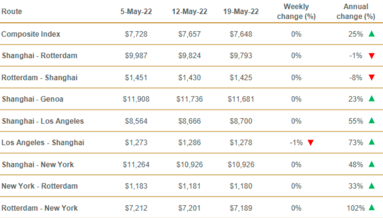Click red down arrow for Rotterdam - Shanghai annual change
Image resolution: width=383 pixels, height=218 pixels.
pyautogui.click(x=371, y=78)
